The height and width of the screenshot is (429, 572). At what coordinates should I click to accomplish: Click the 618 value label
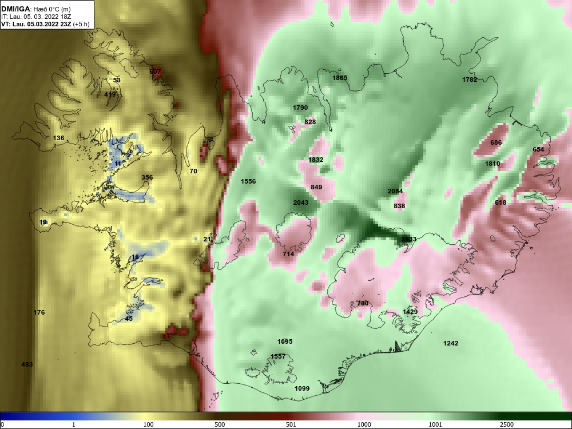[500, 203]
